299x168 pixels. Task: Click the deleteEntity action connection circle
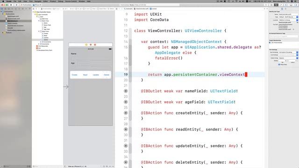point(126,162)
